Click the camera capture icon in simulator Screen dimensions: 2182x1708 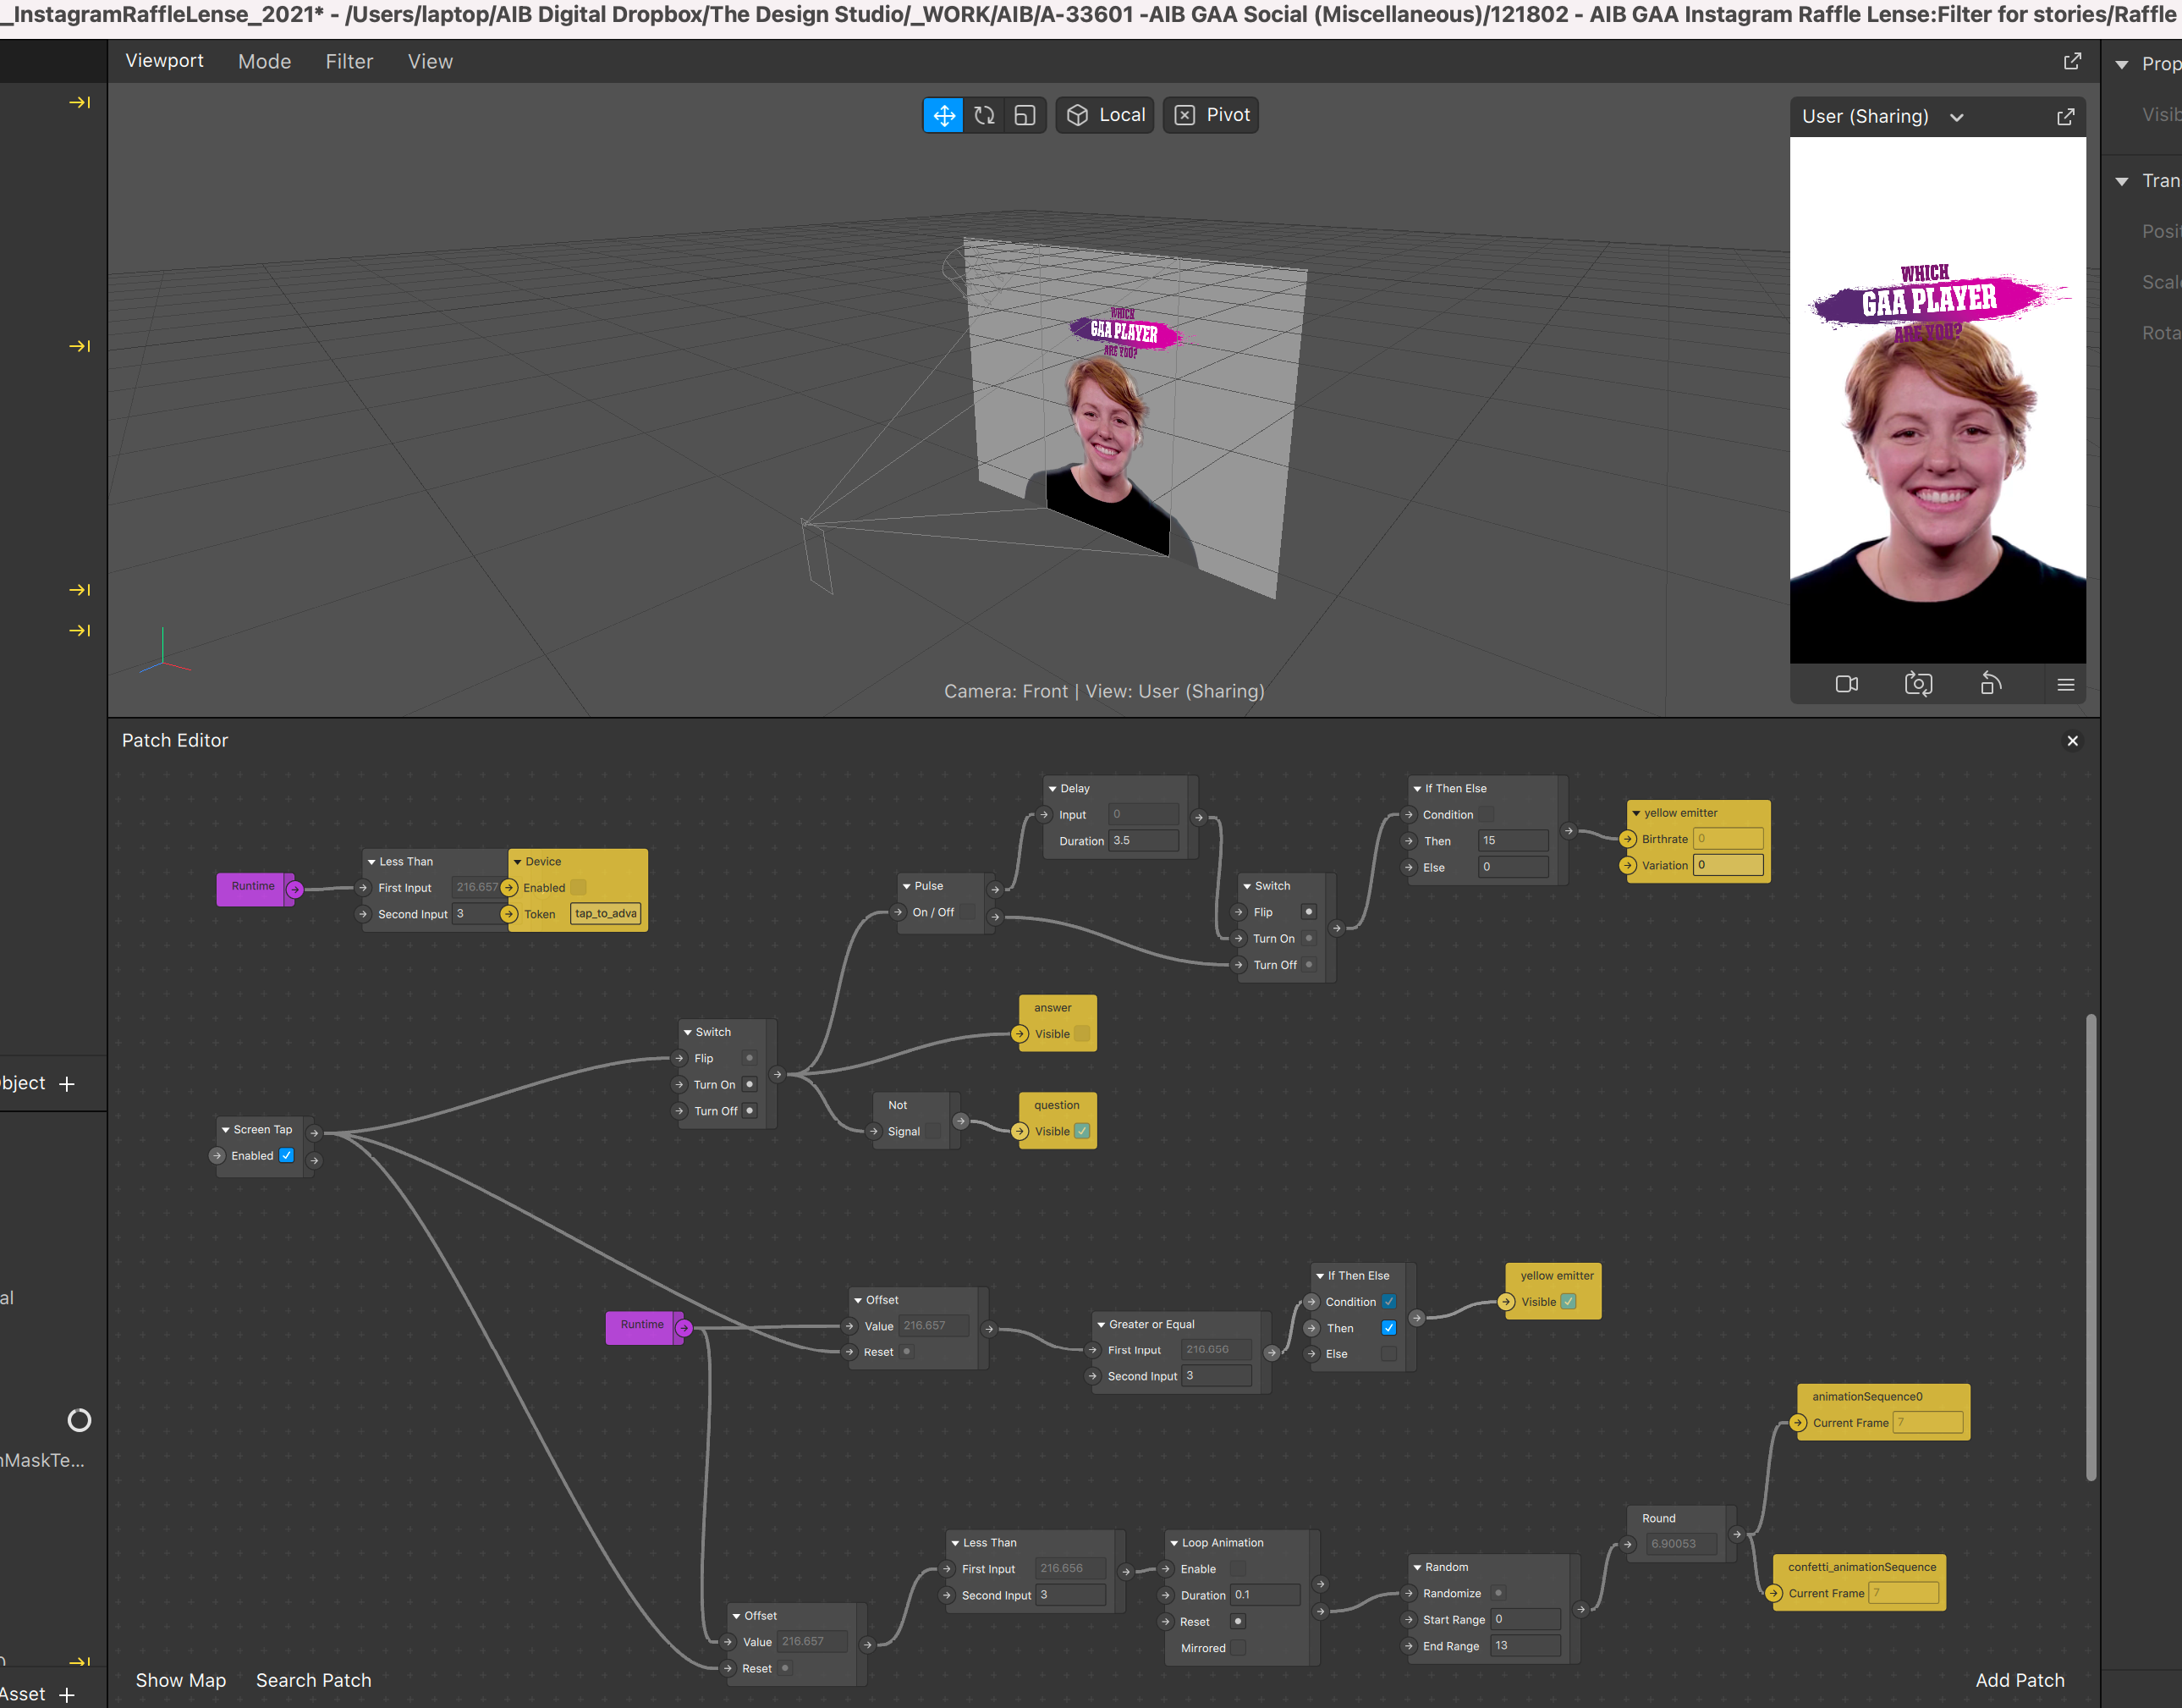pyautogui.click(x=1918, y=685)
